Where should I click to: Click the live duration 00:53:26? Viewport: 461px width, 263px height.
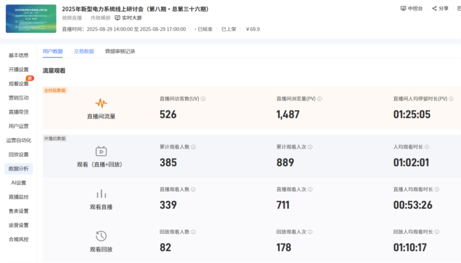tap(413, 205)
